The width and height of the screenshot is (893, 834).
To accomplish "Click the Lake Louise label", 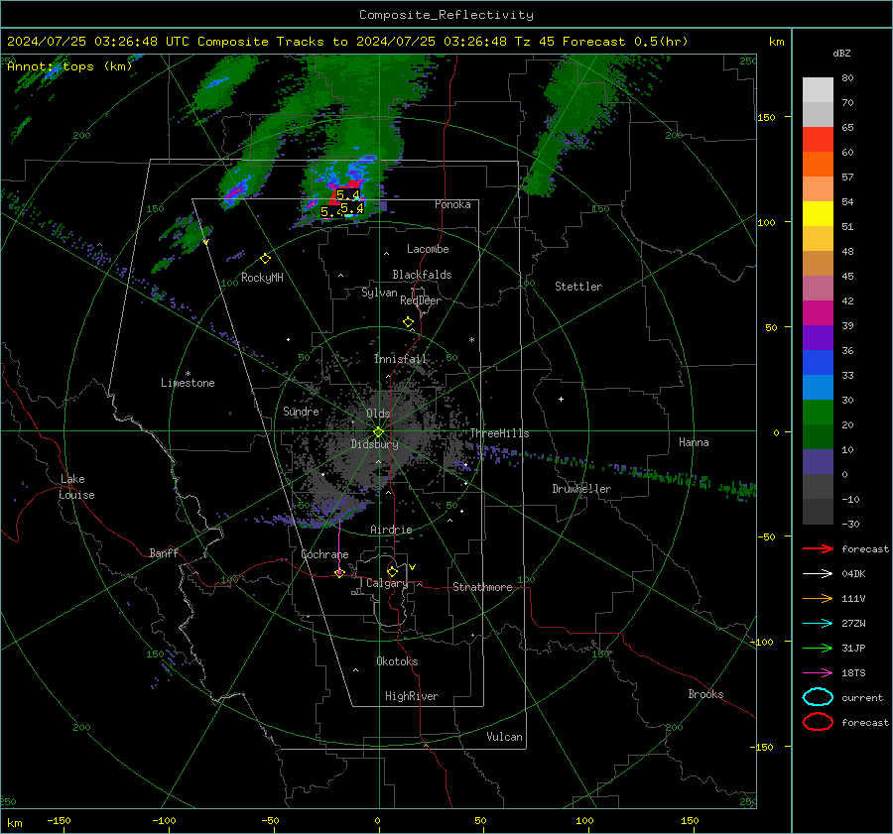I will click(x=76, y=487).
